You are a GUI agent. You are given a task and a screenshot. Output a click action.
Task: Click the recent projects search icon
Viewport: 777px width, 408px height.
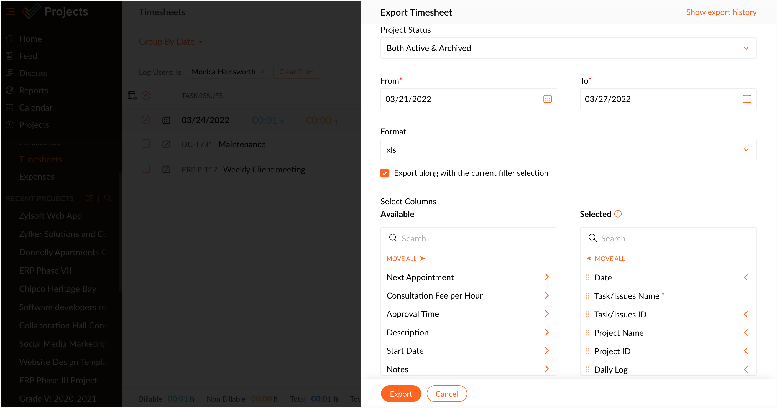coord(108,198)
